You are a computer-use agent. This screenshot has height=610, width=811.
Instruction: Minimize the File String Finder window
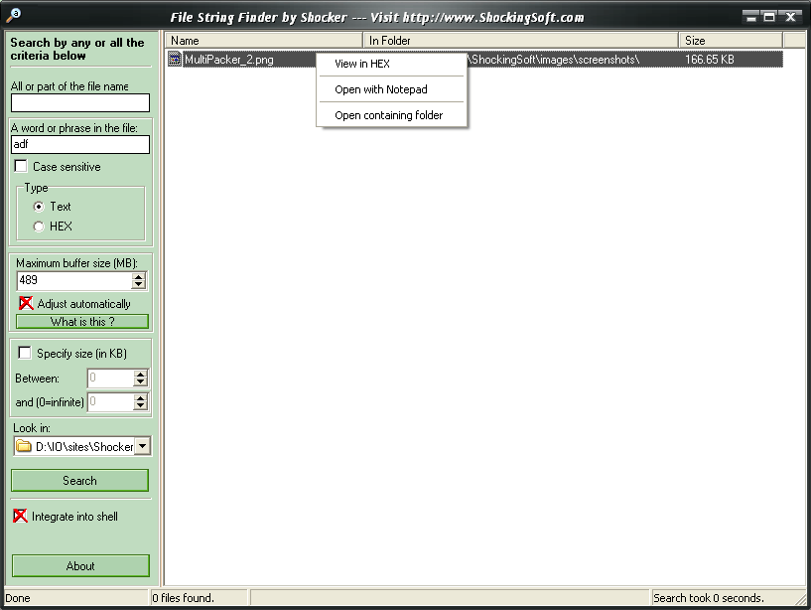pos(750,17)
